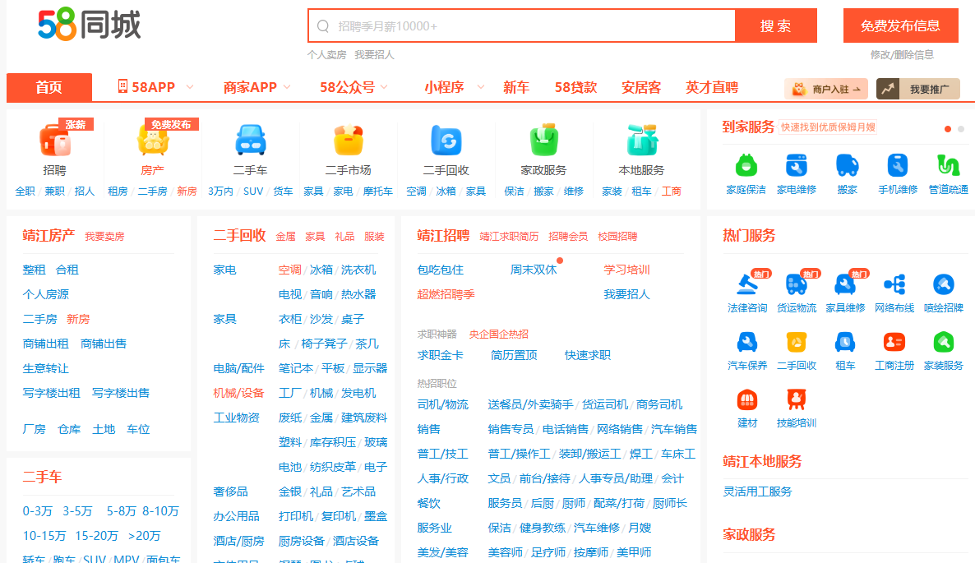
Task: Select the 二手车 blue car icon
Action: (x=251, y=141)
